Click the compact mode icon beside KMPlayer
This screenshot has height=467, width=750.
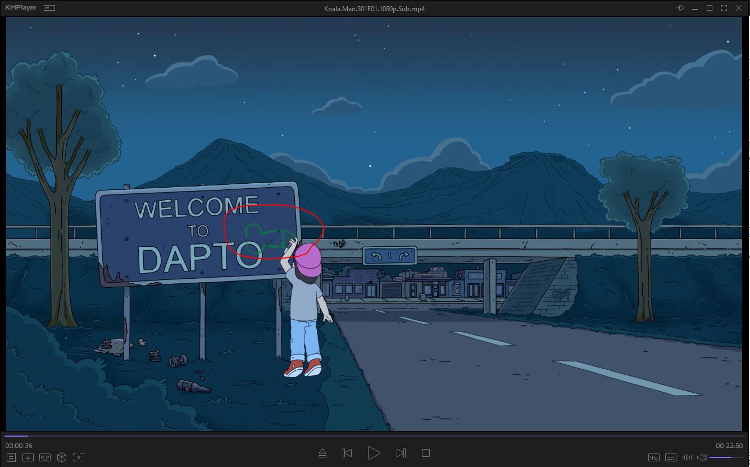tap(49, 8)
